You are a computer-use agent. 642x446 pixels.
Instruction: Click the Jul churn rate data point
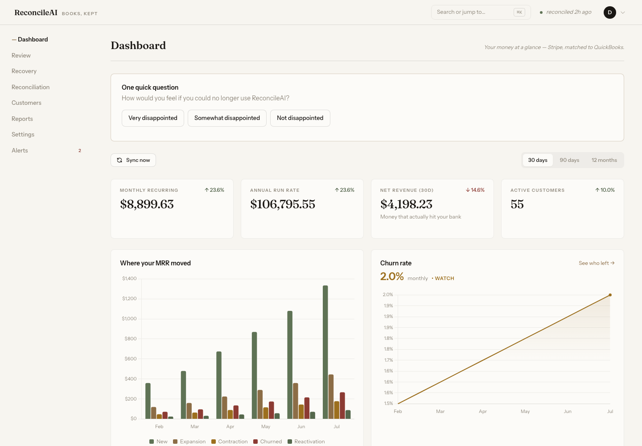click(x=610, y=295)
